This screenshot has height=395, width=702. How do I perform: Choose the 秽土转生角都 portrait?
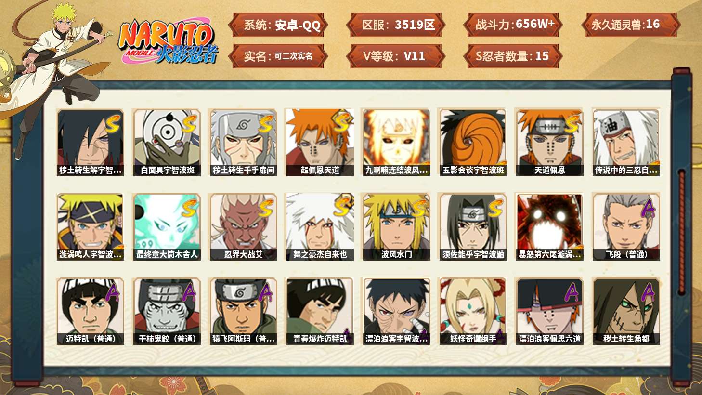coord(626,311)
